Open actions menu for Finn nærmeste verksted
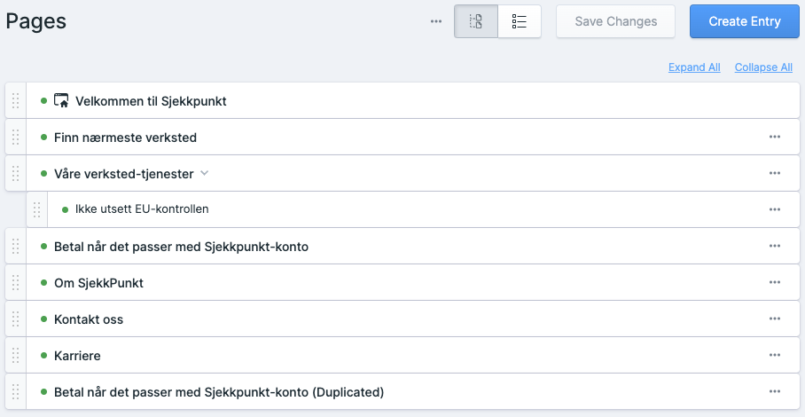Viewport: 805px width, 417px height. [775, 138]
